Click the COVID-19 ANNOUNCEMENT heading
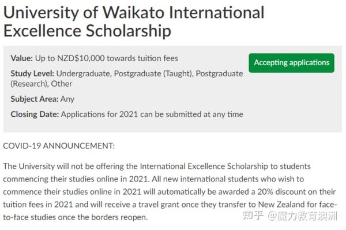This screenshot has height=230, width=346. [x=59, y=146]
